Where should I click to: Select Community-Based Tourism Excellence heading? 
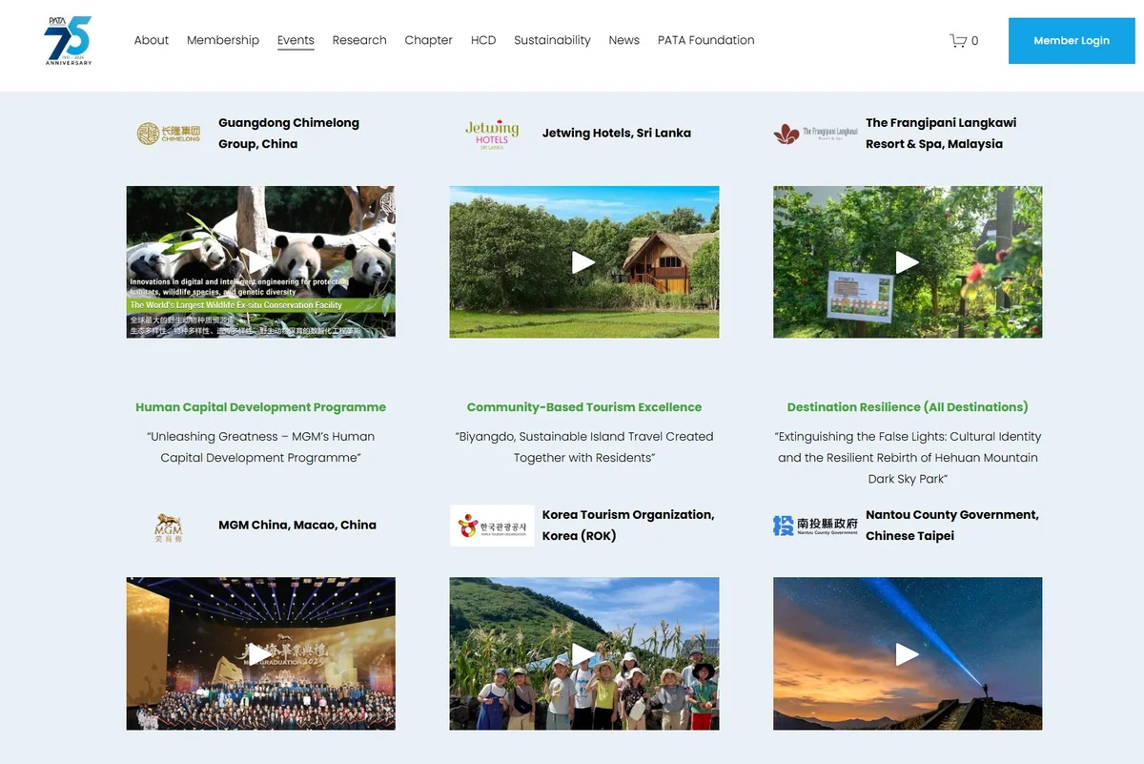click(x=583, y=407)
